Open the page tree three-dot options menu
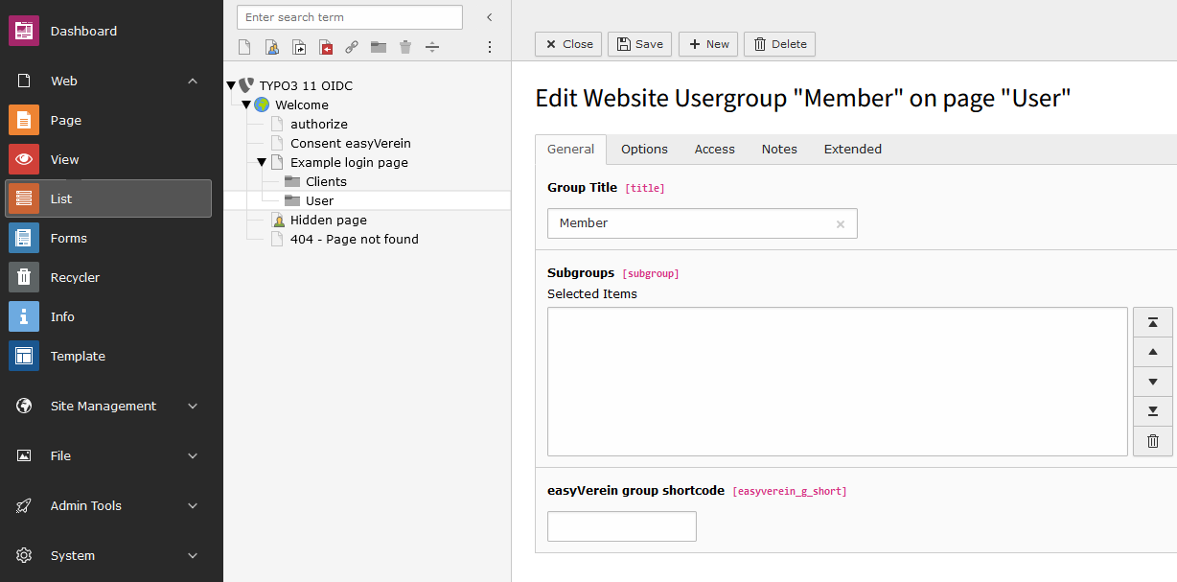Viewport: 1177px width, 582px height. tap(490, 47)
